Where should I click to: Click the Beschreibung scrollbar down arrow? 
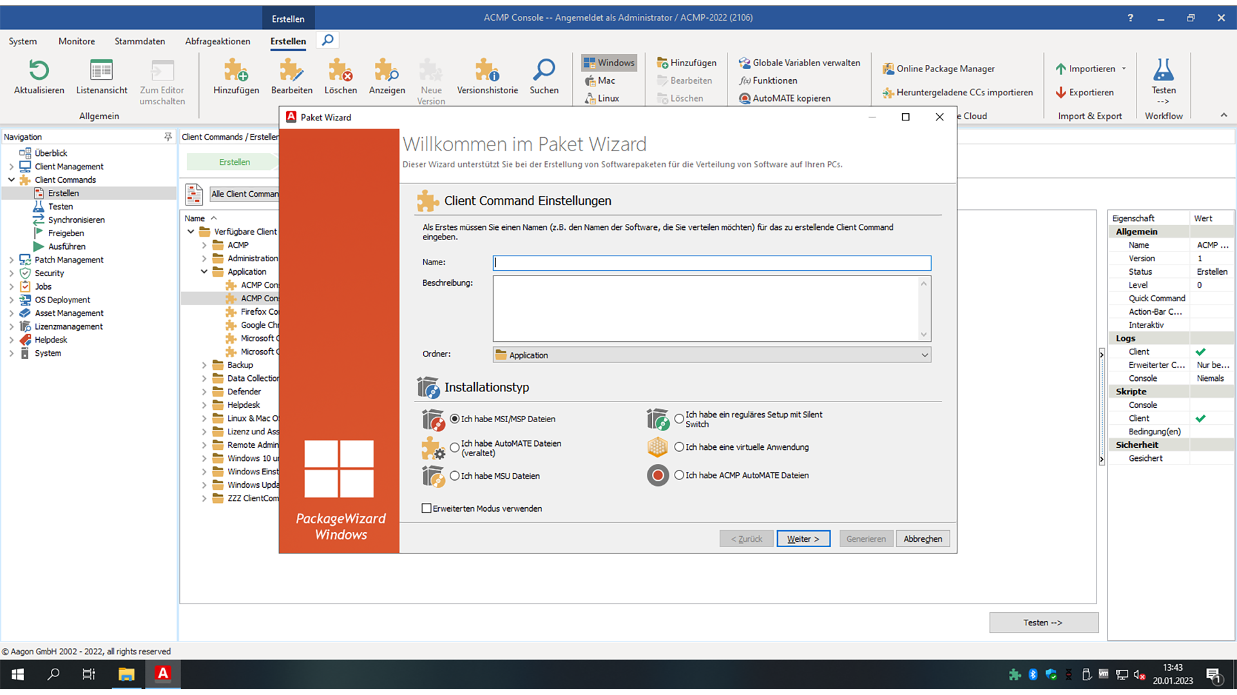point(924,335)
